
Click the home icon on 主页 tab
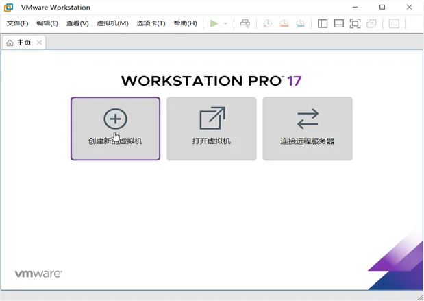click(10, 43)
